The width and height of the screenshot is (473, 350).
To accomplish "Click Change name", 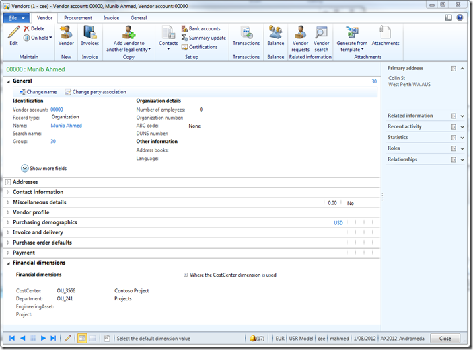I will pos(38,92).
